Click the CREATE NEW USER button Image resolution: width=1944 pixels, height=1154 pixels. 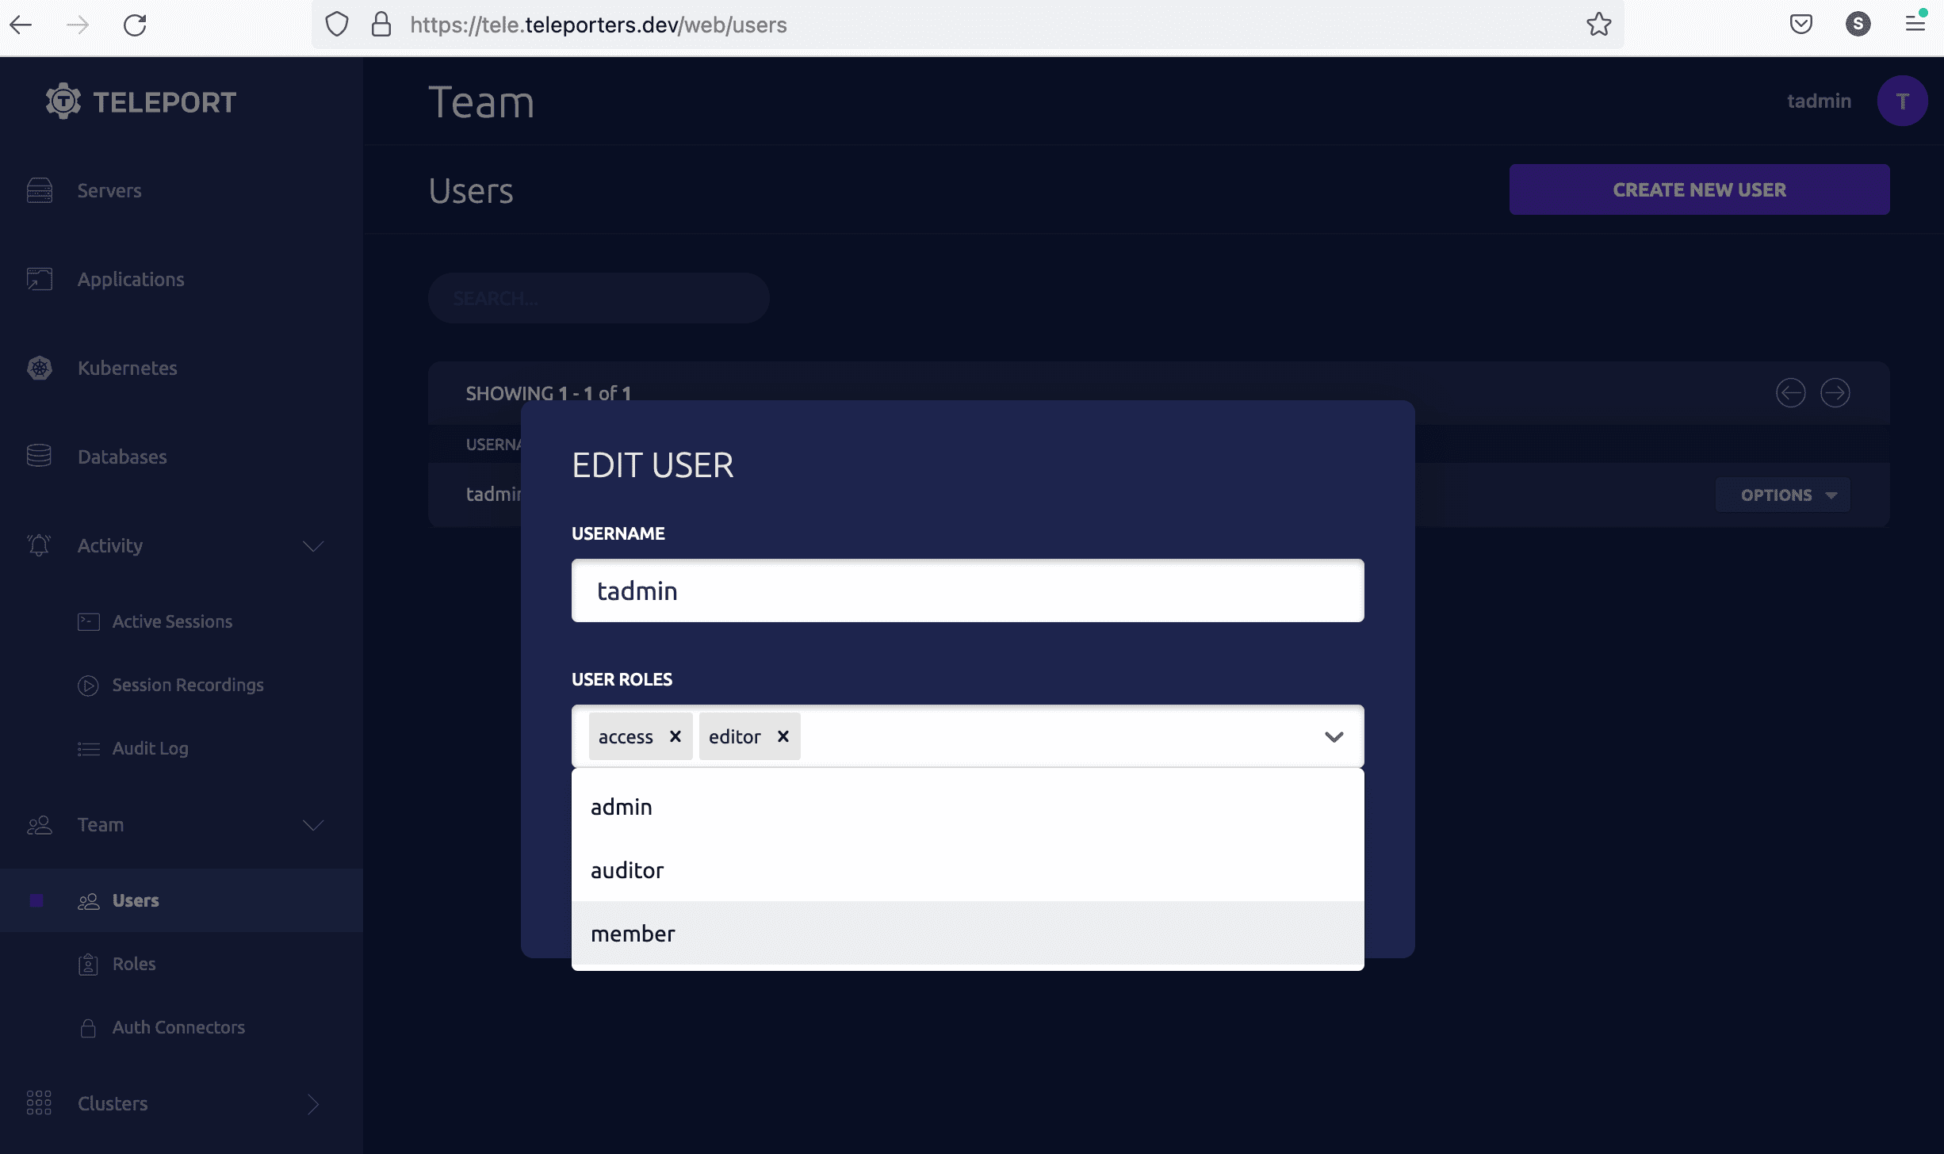pos(1700,189)
